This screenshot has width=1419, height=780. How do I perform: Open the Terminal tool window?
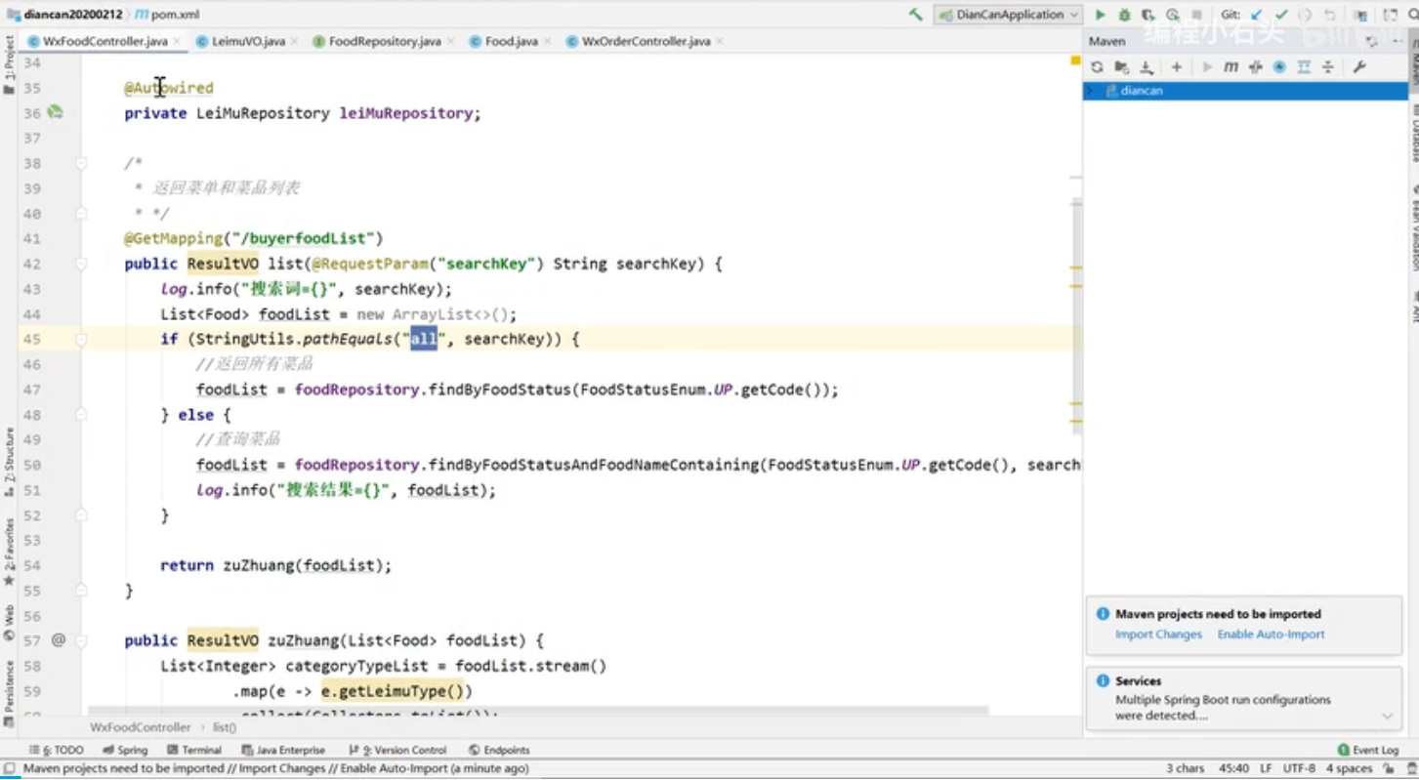193,750
